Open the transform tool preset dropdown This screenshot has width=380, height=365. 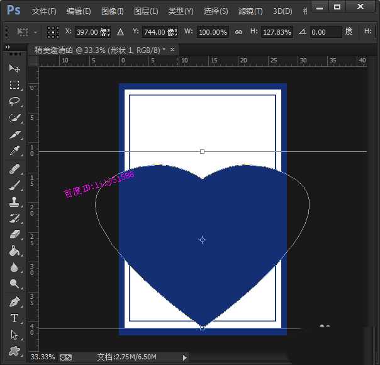(x=28, y=32)
